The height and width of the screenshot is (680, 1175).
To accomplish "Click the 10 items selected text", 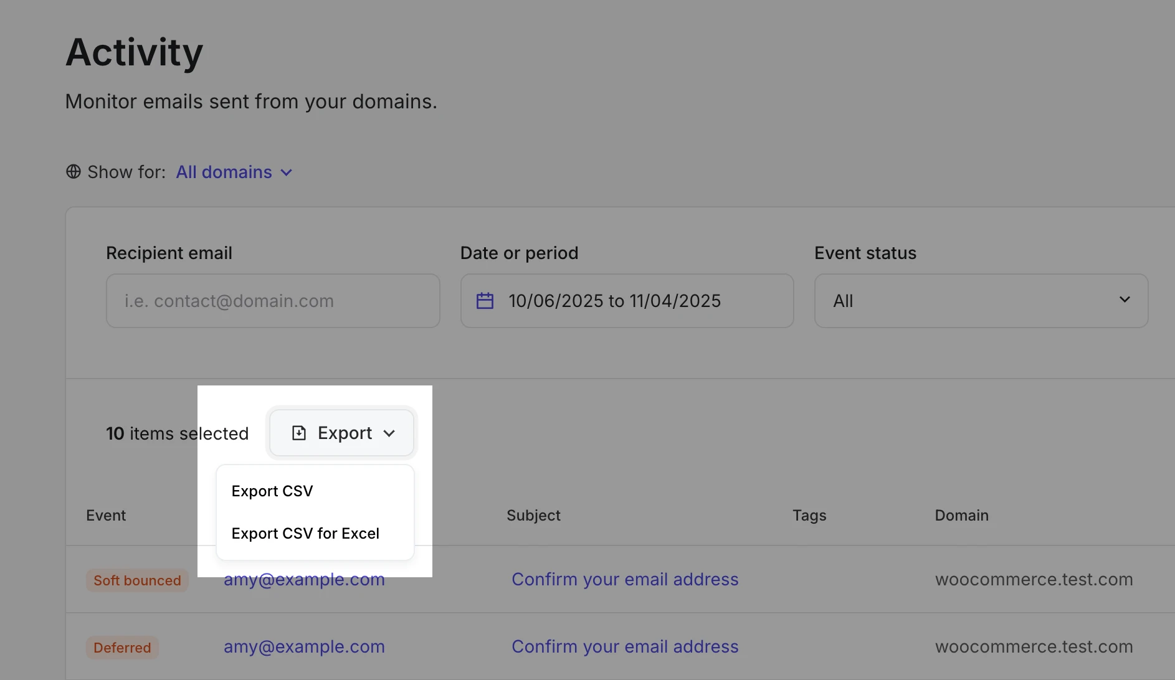I will (x=177, y=433).
